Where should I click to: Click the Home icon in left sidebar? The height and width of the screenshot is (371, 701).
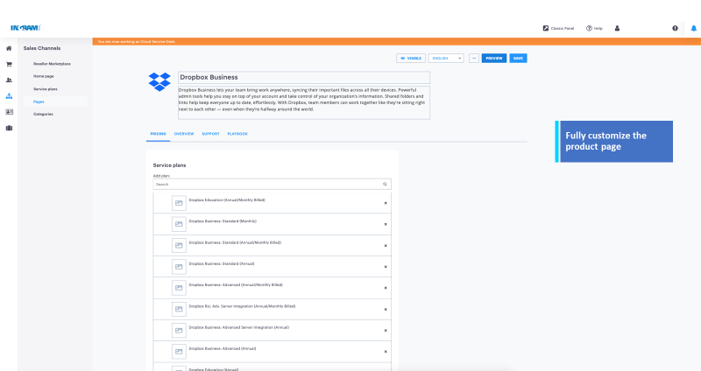point(9,48)
